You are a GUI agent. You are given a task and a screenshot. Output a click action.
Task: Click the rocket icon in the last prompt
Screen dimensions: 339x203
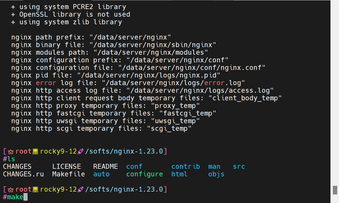coord(80,190)
